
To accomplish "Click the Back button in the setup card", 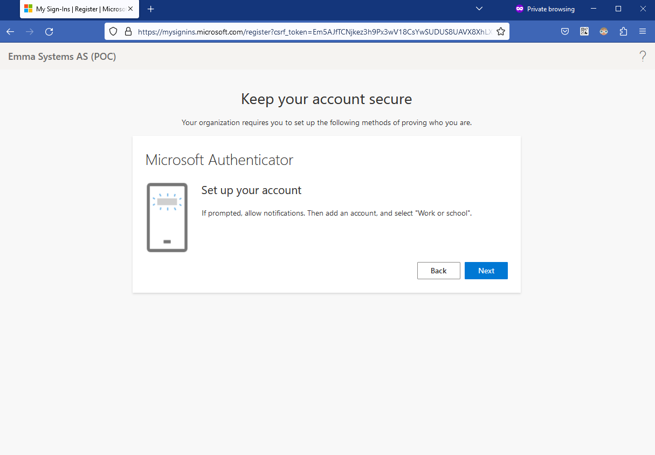I will click(x=438, y=271).
